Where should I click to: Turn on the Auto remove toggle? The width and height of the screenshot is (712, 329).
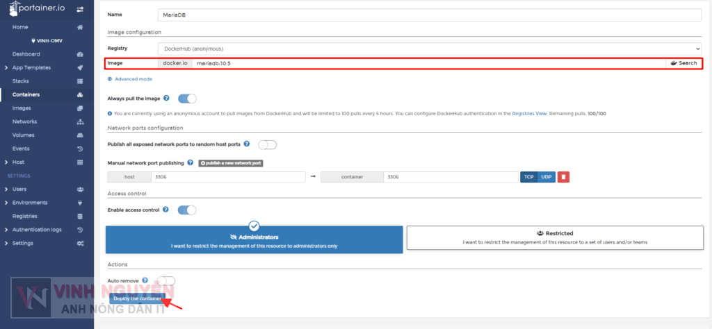coord(165,280)
